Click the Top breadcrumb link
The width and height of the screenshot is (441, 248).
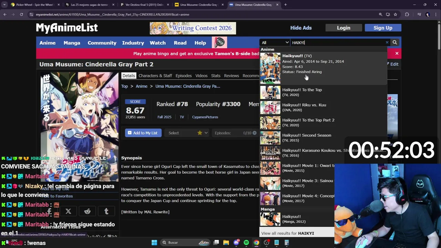124,86
